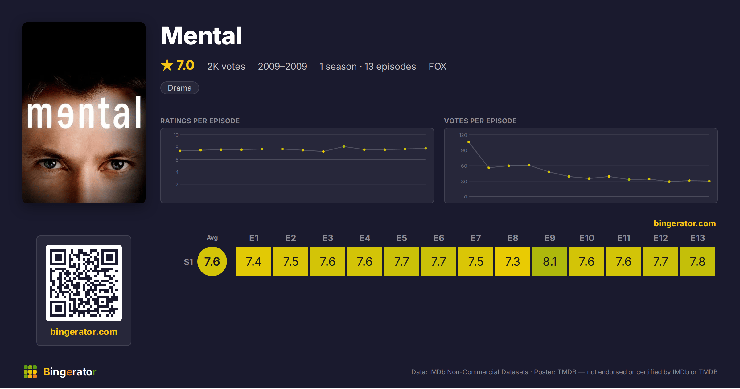Image resolution: width=740 pixels, height=389 pixels.
Task: Click the gold star rating icon
Action: (167, 65)
